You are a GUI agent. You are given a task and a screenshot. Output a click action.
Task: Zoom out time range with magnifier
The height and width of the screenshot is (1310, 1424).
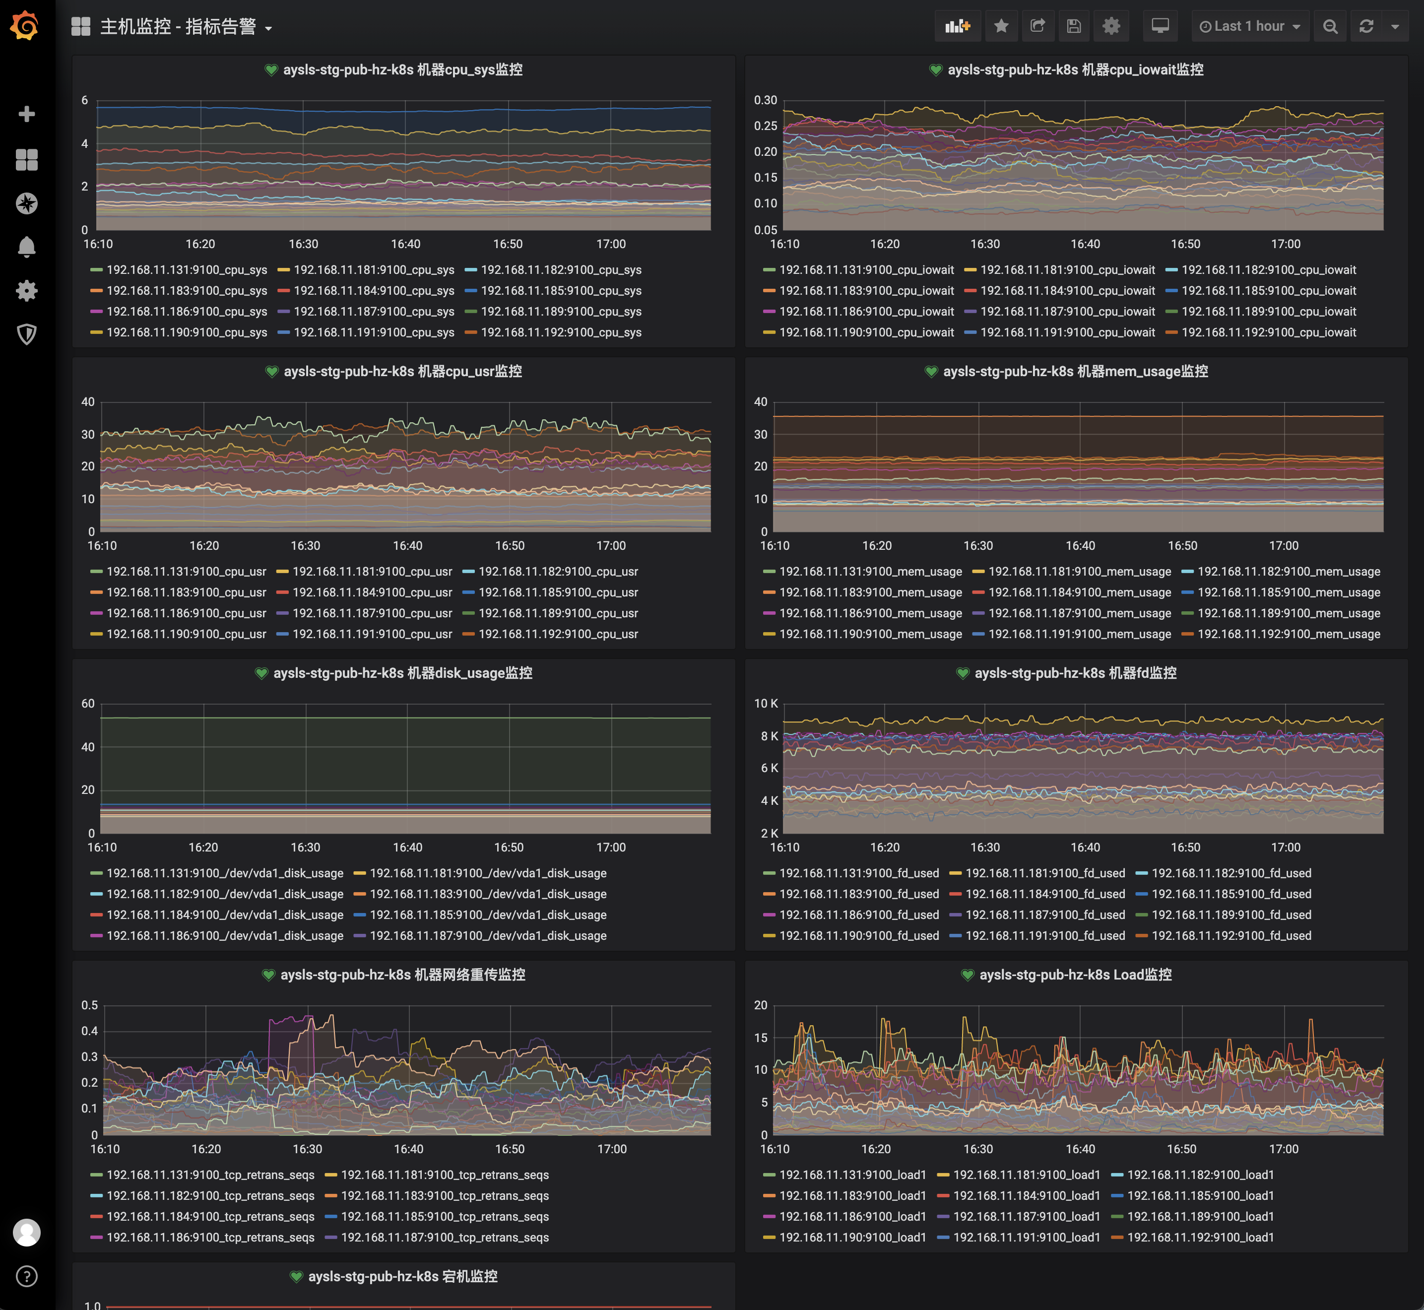click(x=1330, y=26)
